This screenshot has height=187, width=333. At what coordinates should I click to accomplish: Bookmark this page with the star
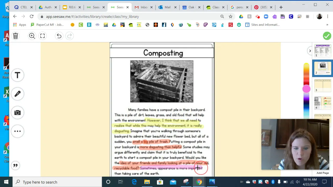(x=230, y=16)
